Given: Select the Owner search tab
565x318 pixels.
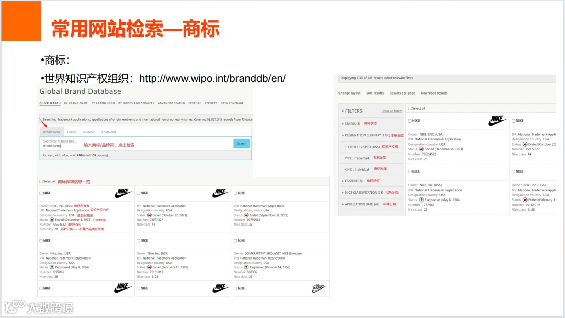Looking at the screenshot, I should [72, 132].
